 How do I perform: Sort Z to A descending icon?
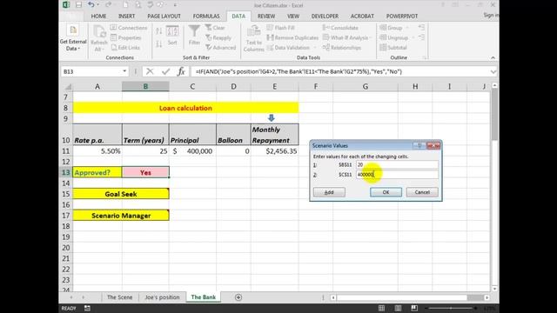[x=158, y=44]
